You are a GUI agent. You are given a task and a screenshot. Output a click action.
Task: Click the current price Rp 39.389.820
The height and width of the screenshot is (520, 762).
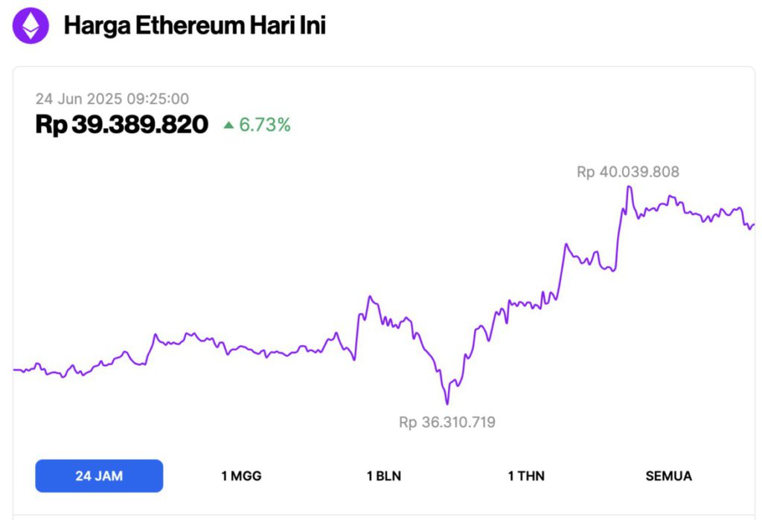(121, 125)
